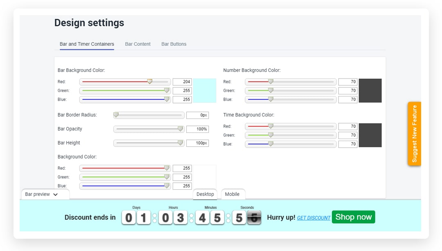Click the Bar Opacity slider
Screen dimensions: 442x251
[x=149, y=129]
